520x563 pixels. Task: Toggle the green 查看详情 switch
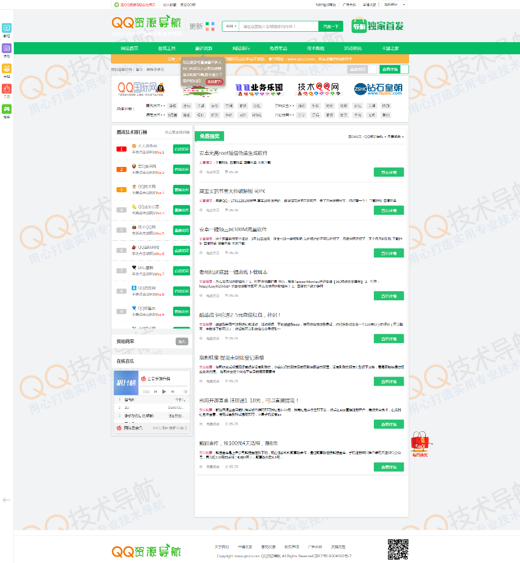click(394, 69)
